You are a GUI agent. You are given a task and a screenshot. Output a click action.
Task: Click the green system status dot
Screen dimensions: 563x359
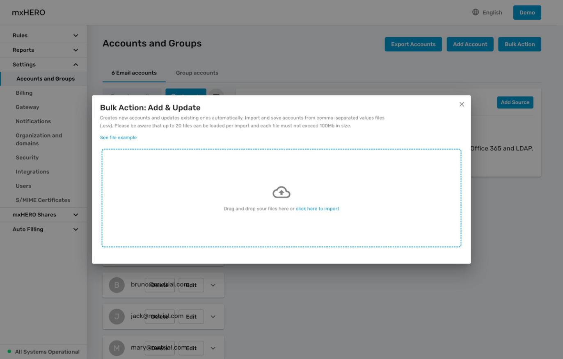[9, 352]
